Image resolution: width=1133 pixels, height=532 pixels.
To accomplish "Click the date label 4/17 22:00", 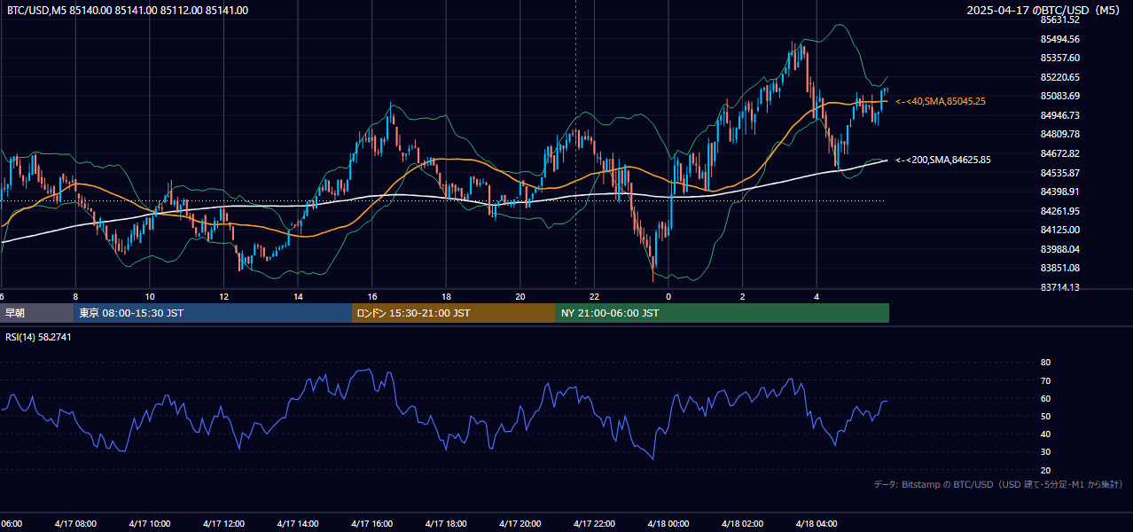I will coord(594,524).
